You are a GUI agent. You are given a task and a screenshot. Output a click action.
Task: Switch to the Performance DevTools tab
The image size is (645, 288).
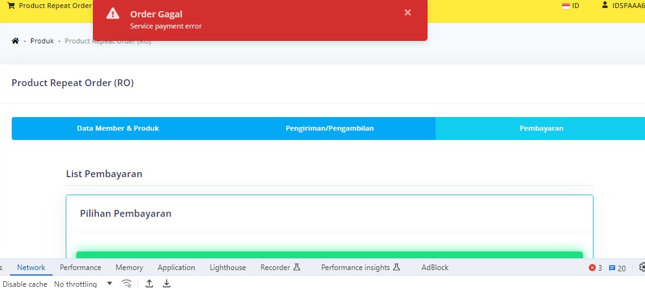[80, 268]
